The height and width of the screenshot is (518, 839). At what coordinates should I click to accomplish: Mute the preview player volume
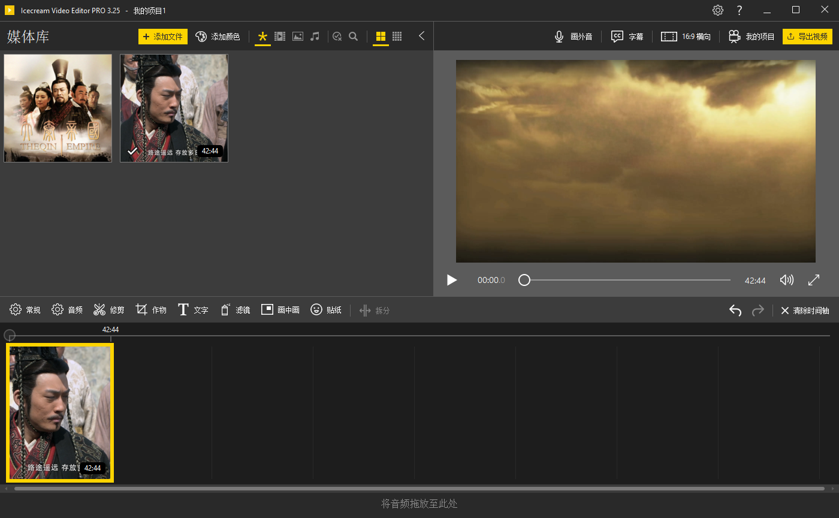tap(787, 279)
